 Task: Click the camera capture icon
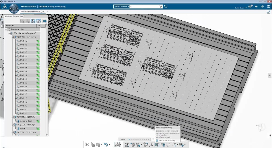point(181,145)
